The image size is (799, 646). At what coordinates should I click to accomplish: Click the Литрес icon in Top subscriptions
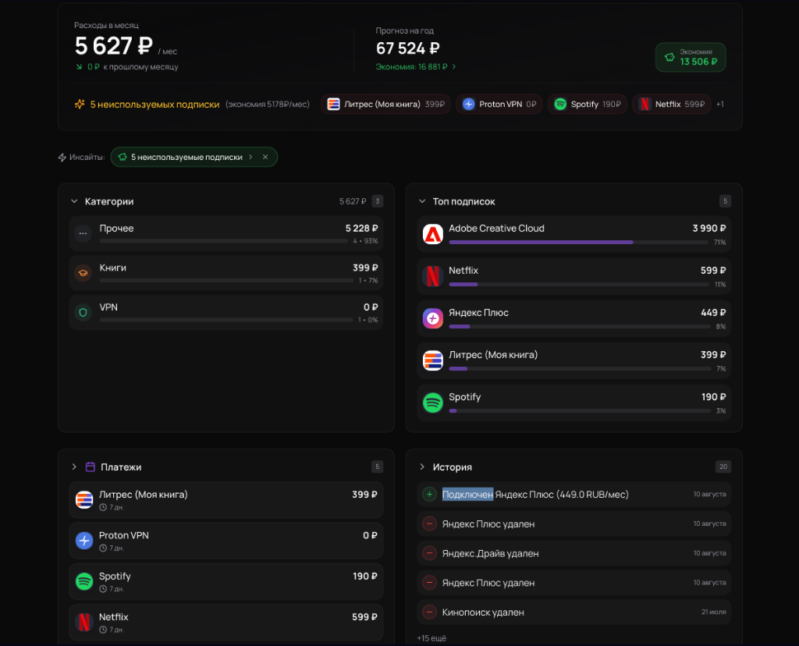pos(432,360)
